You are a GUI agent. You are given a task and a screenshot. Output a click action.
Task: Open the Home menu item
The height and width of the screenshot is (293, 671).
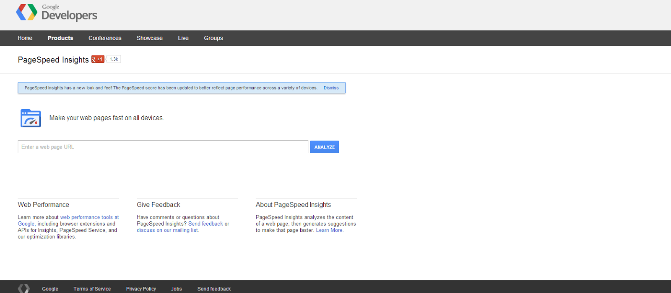(x=25, y=38)
